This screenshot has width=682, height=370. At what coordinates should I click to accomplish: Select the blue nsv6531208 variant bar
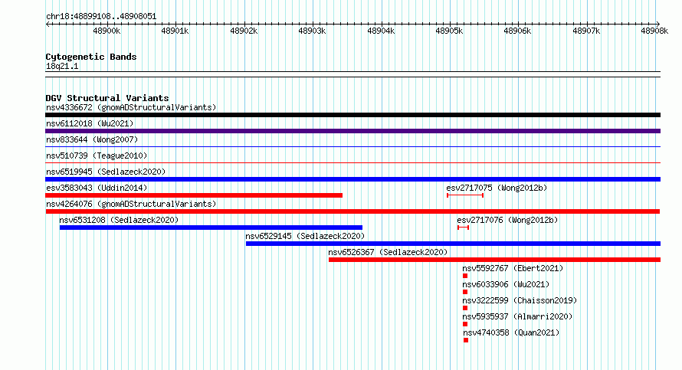211,228
